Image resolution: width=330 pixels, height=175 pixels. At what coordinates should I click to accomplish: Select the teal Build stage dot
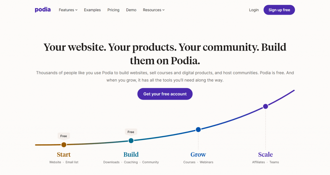tap(131, 141)
